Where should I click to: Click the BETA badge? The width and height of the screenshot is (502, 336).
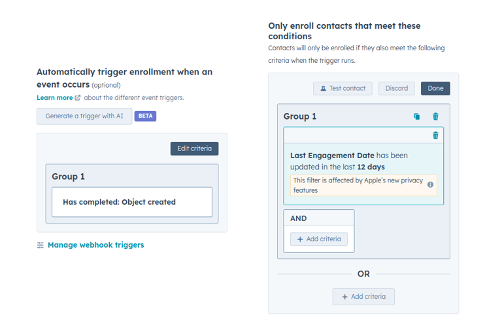[x=145, y=116]
